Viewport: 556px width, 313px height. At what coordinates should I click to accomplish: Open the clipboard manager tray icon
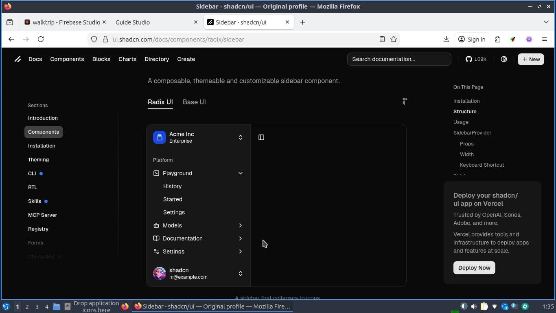click(484, 306)
